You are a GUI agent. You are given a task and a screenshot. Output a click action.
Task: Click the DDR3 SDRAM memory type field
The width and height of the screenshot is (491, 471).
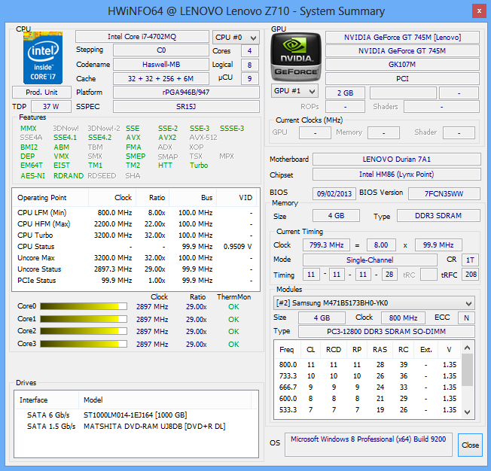(x=438, y=216)
